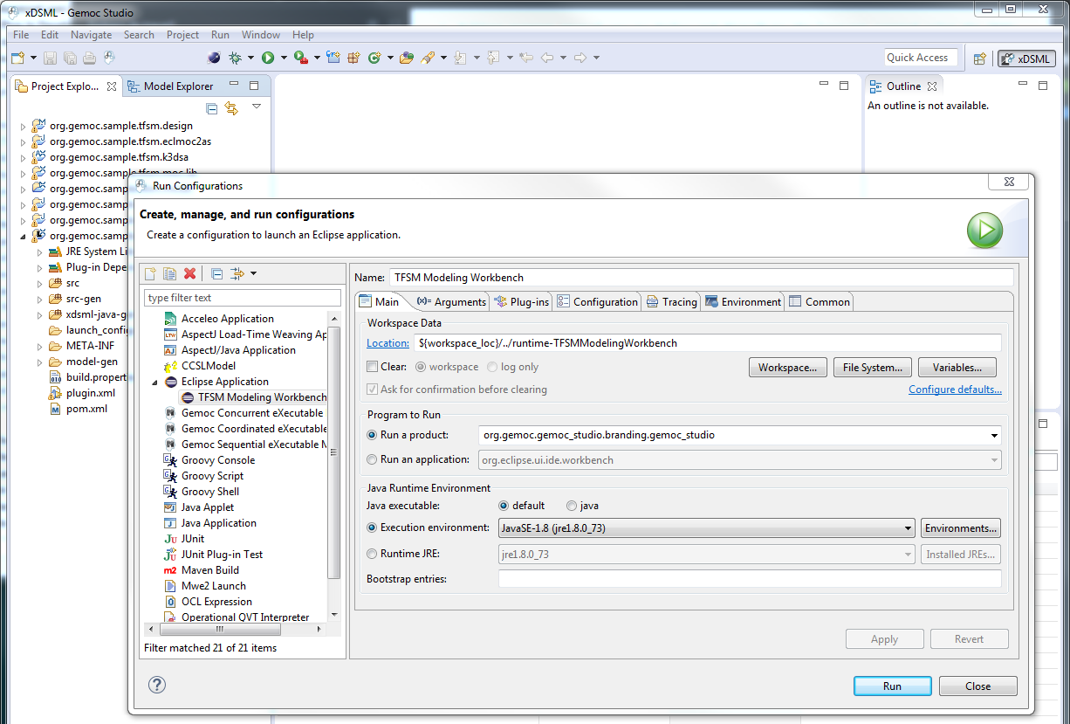Image resolution: width=1070 pixels, height=724 pixels.
Task: Select the Run an application radio button
Action: click(370, 460)
